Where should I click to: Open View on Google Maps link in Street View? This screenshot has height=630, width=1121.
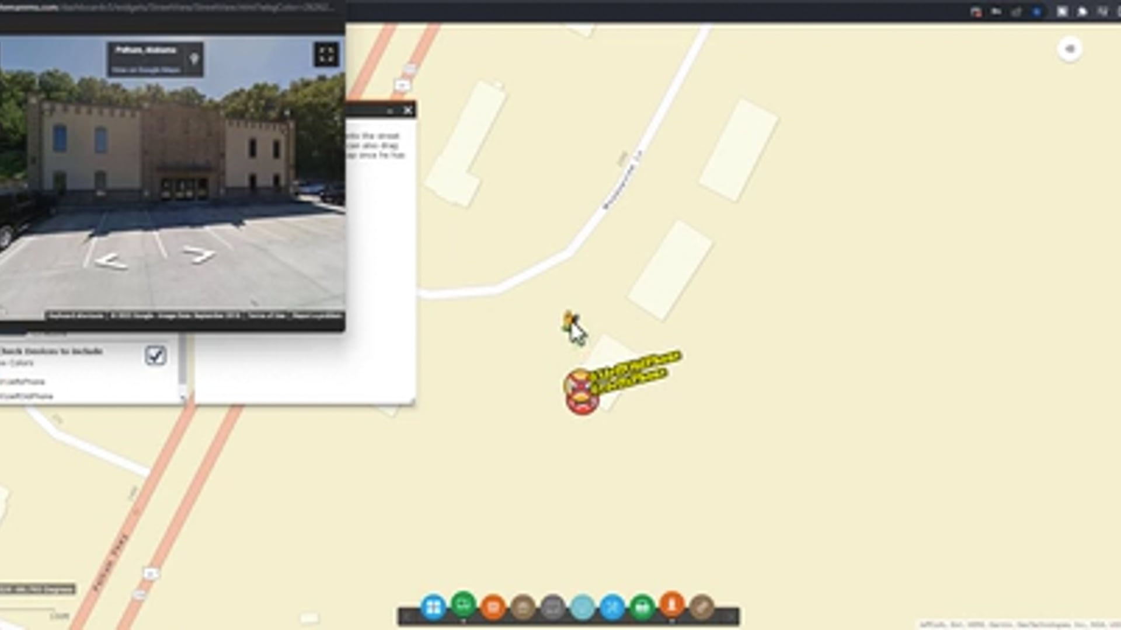[146, 70]
